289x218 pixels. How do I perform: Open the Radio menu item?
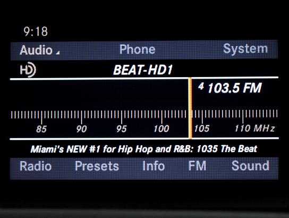36,166
